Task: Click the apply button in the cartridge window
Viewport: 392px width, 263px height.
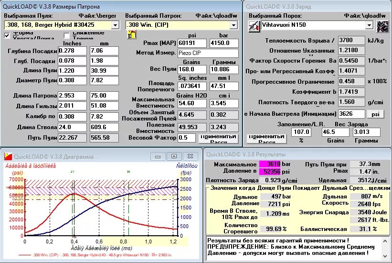Action: click(218, 139)
